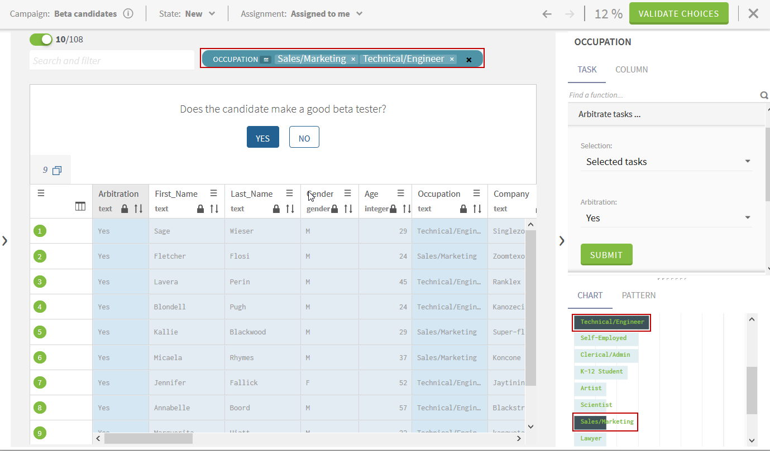Select task row 5 green badge

40,332
